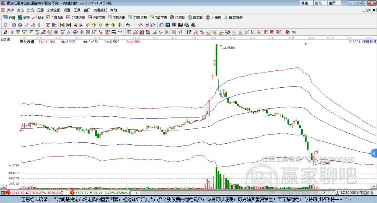The image size is (377, 203).
Task: Expand the candlestick style dropdown arrow
Action: click(43, 25)
